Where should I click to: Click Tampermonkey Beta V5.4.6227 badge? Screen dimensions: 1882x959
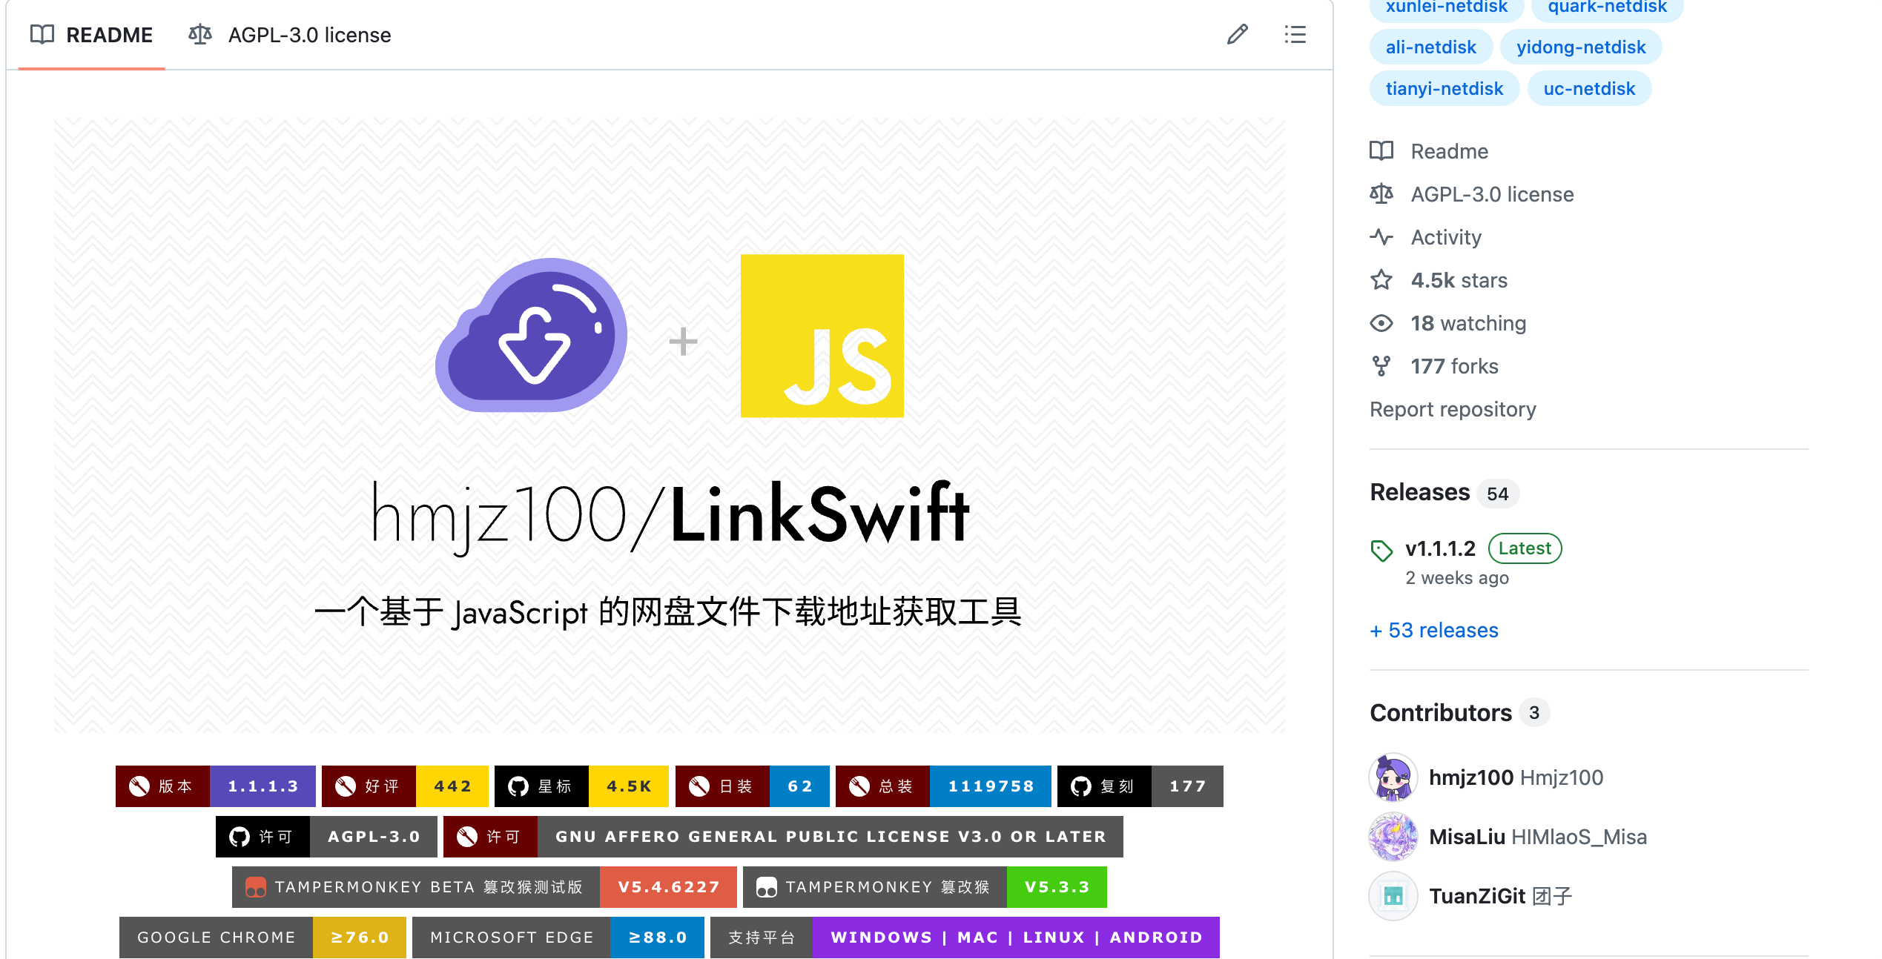click(x=484, y=886)
